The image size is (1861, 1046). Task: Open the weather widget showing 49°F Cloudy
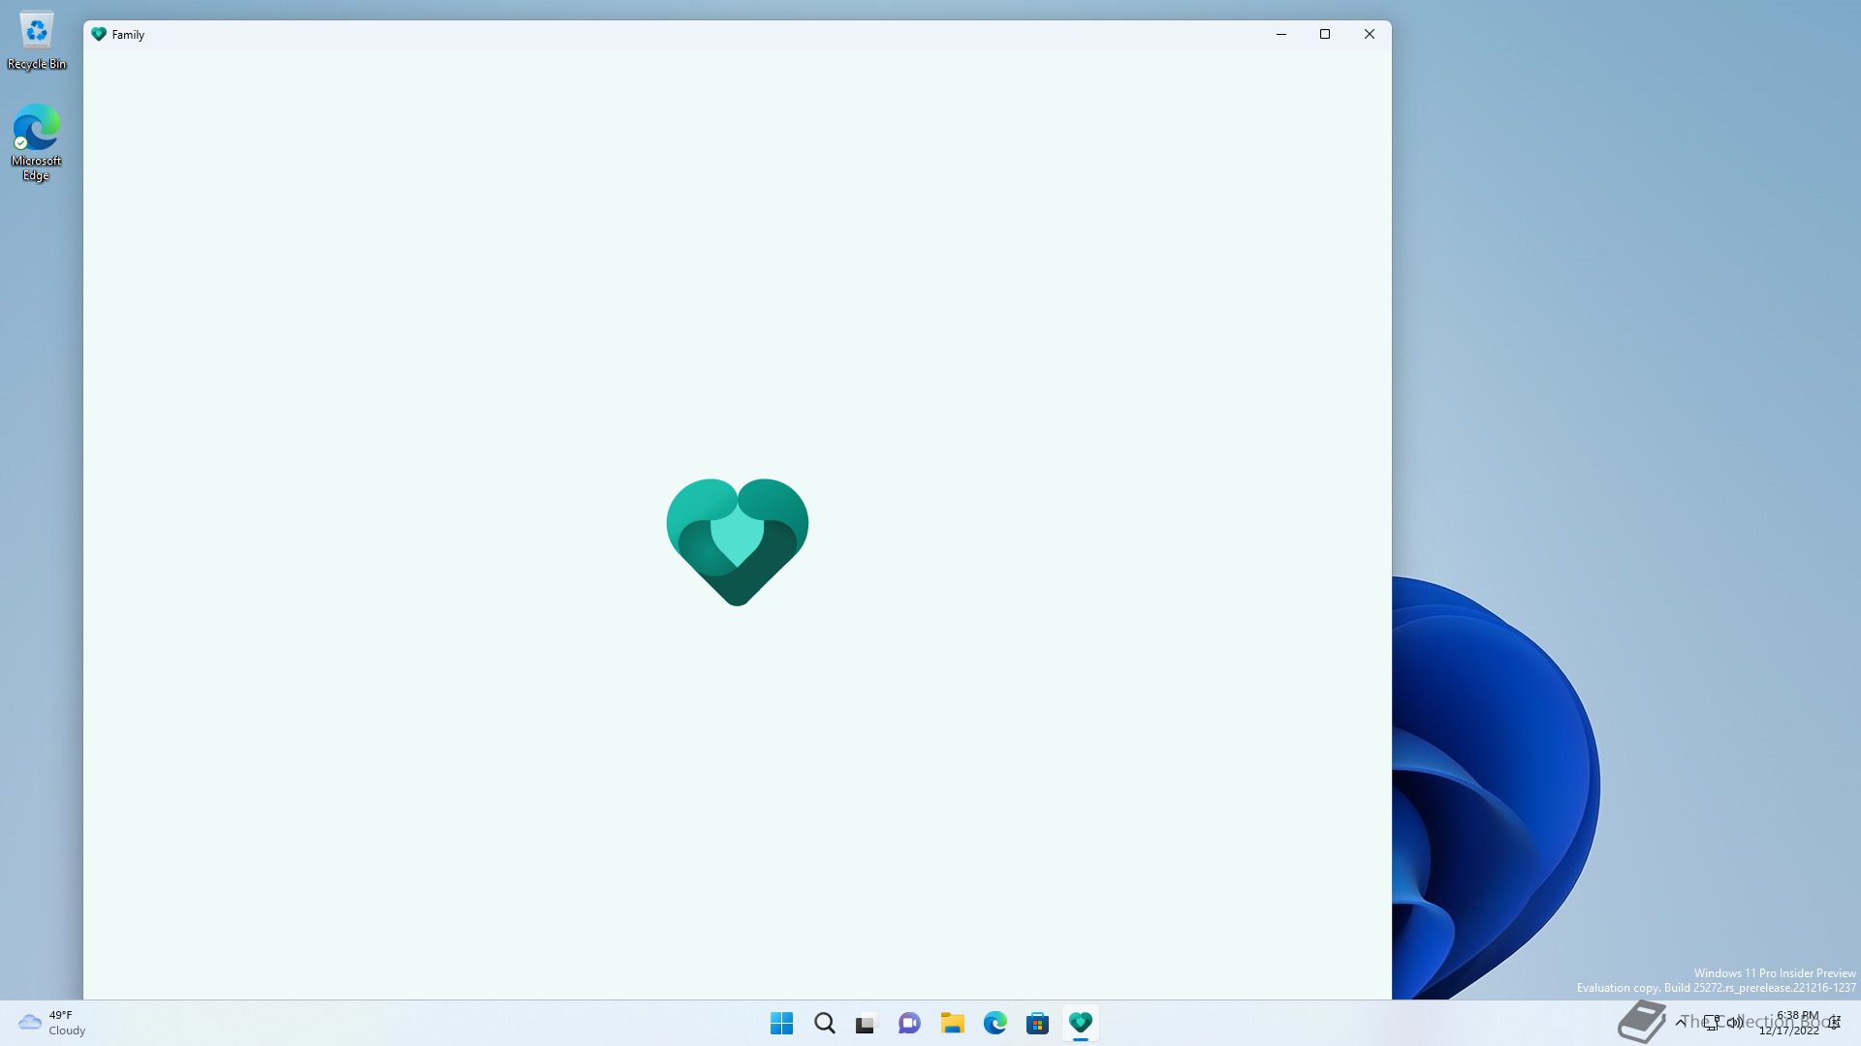click(53, 1023)
